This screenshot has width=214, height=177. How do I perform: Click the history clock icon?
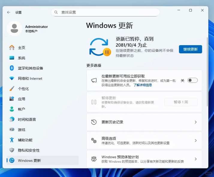point(94,122)
